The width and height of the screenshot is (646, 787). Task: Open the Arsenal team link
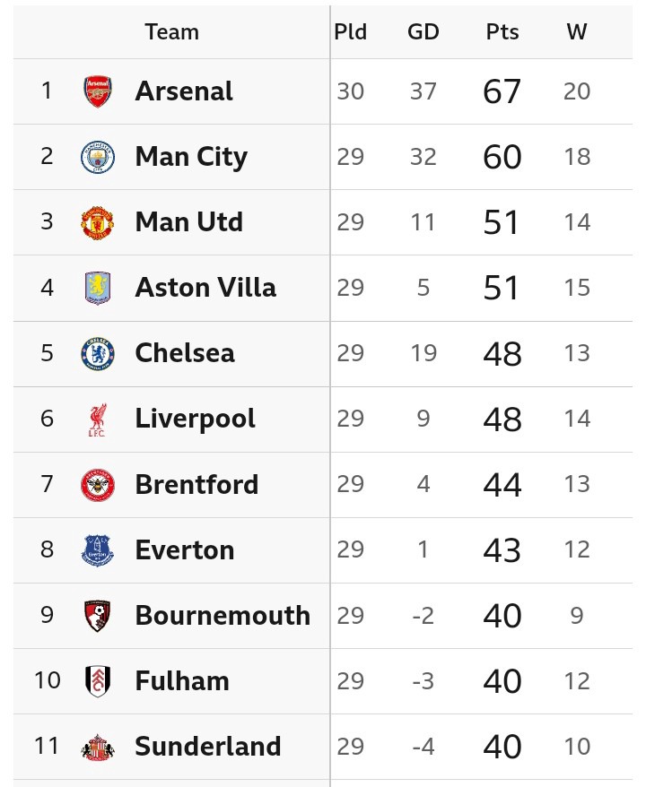pyautogui.click(x=184, y=91)
